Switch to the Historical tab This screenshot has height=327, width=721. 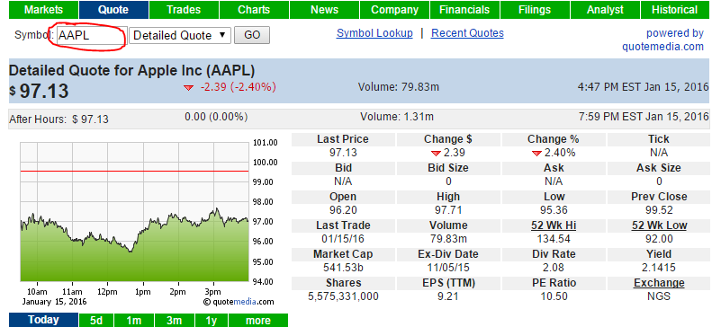(x=674, y=10)
